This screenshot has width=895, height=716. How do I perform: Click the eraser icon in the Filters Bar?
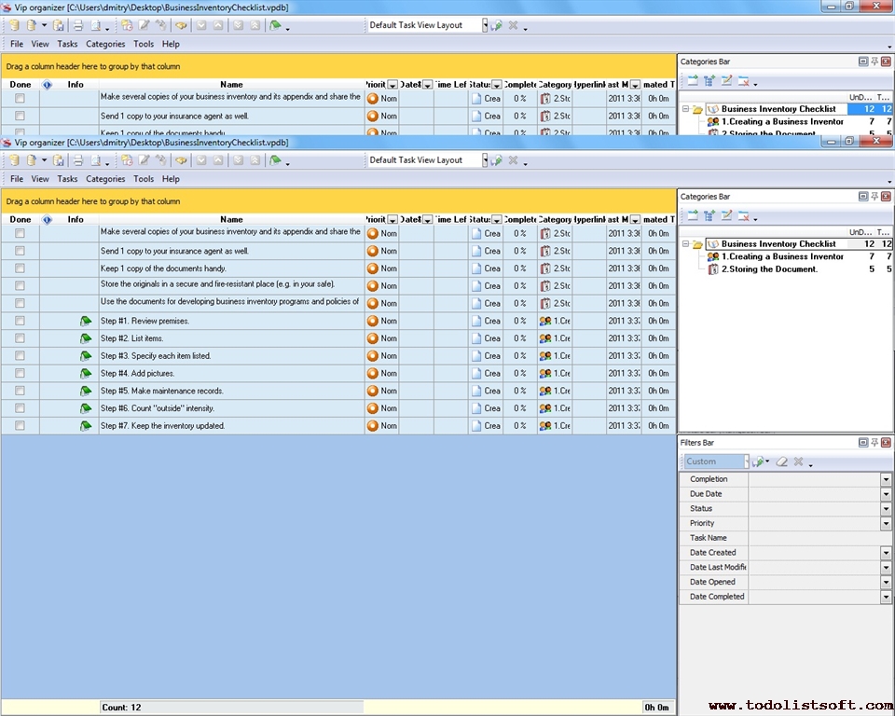click(782, 461)
